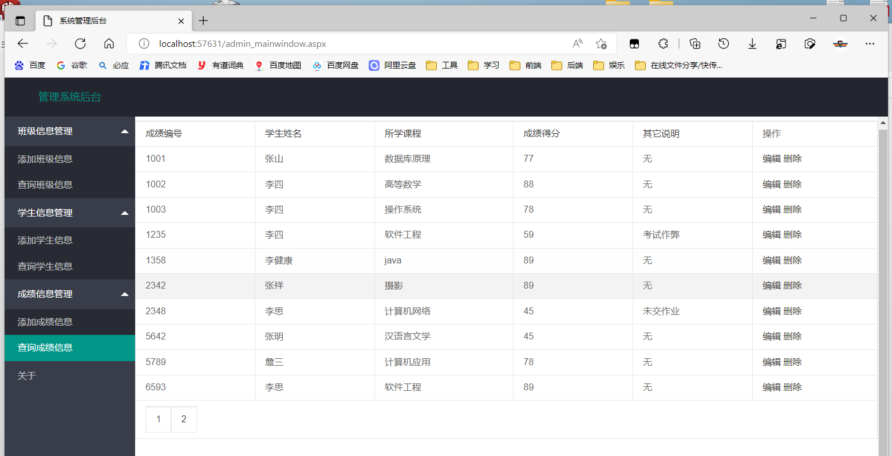Viewport: 892px width, 456px height.
Task: Open browser settings three-dots menu
Action: [870, 43]
